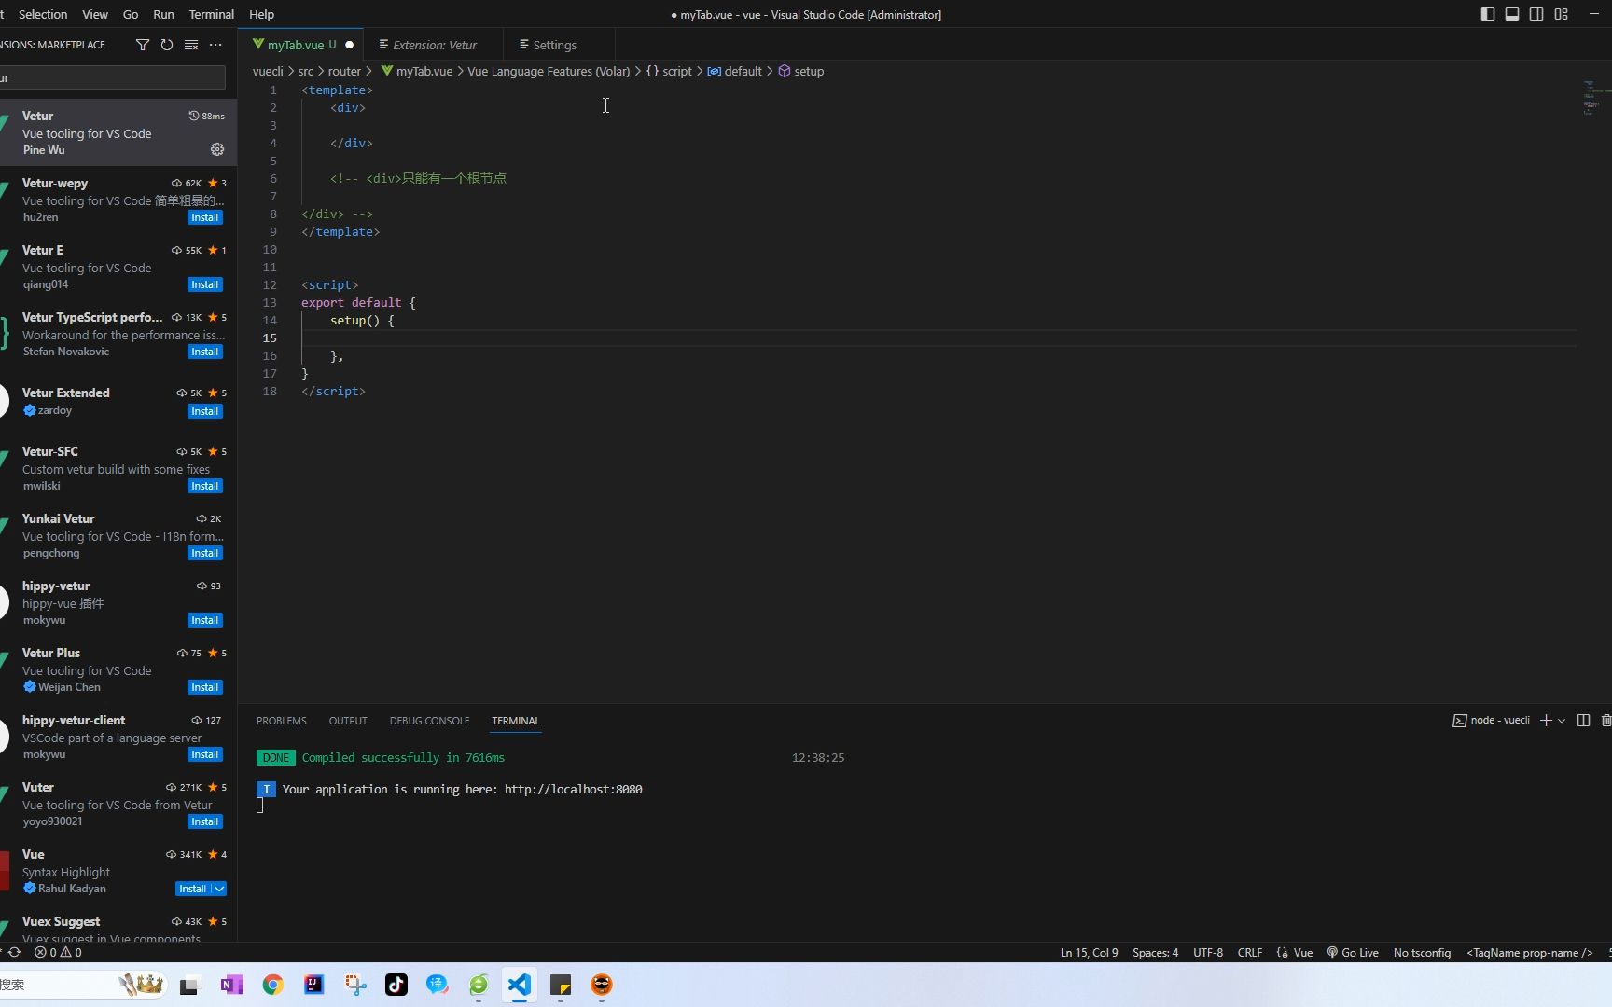Open Chrome from the taskbar
This screenshot has width=1612, height=1007.
point(273,985)
